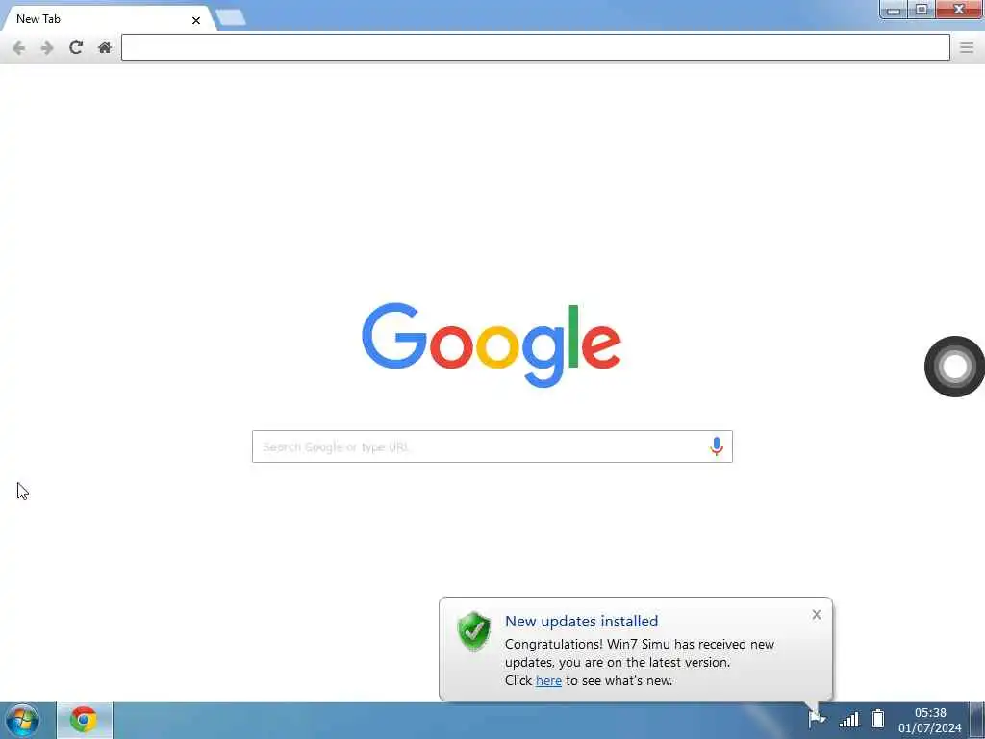
Task: Close the browser window
Action: click(x=959, y=10)
